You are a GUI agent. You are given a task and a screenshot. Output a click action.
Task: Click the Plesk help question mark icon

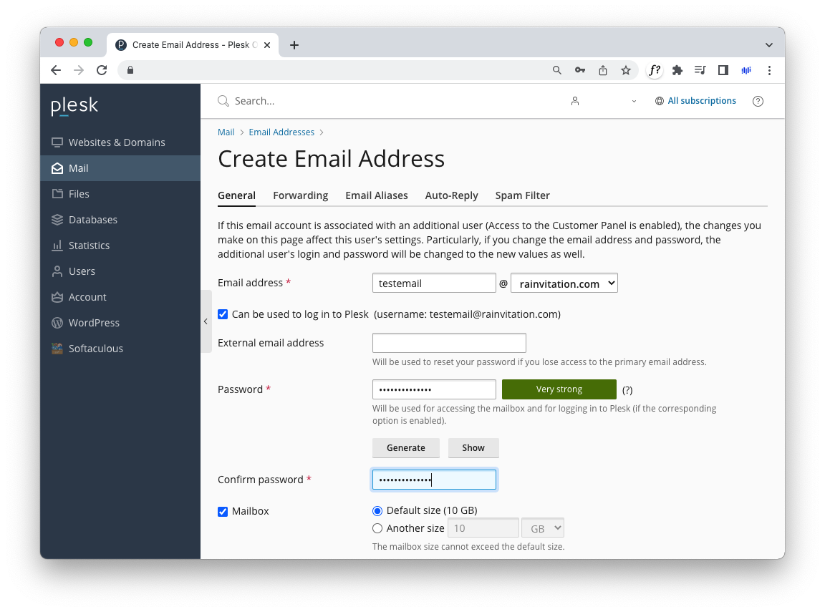(758, 101)
